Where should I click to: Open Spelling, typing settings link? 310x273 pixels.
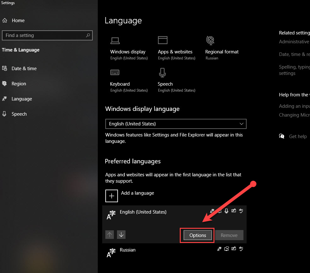coord(294,70)
